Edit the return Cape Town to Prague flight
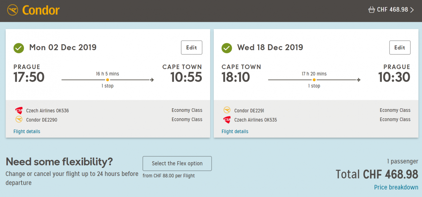Image resolution: width=422 pixels, height=197 pixels. [399, 48]
